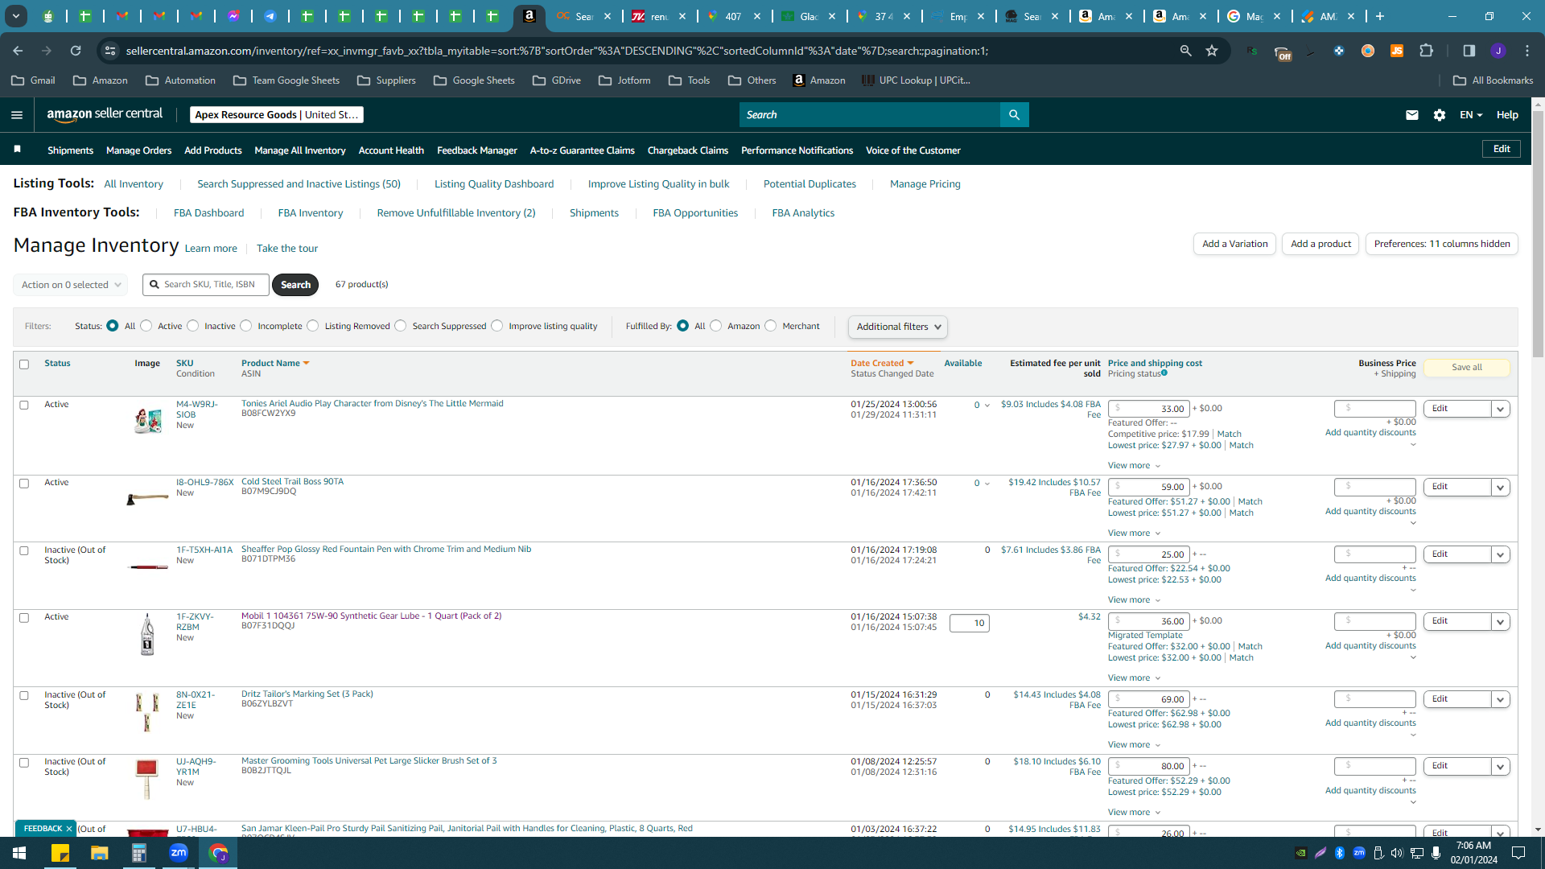Image resolution: width=1545 pixels, height=869 pixels.
Task: Check the Tonies Ariel row checkbox
Action: [x=24, y=405]
